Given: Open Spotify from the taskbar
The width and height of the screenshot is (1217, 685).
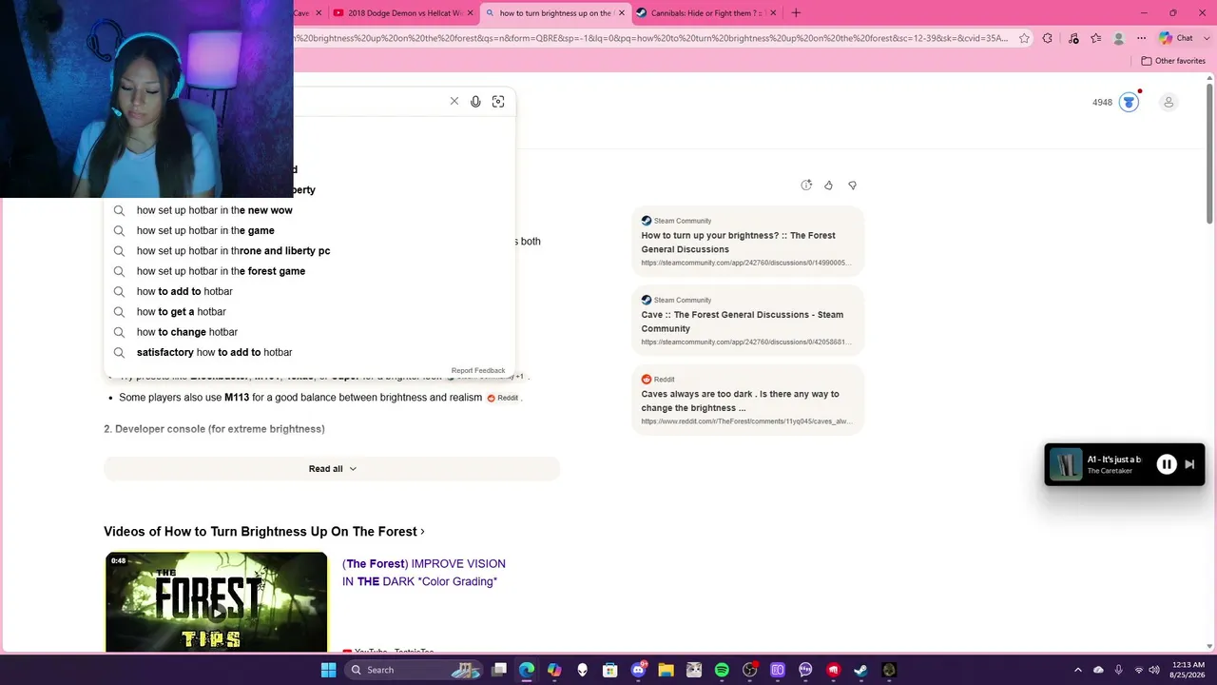Looking at the screenshot, I should (722, 670).
